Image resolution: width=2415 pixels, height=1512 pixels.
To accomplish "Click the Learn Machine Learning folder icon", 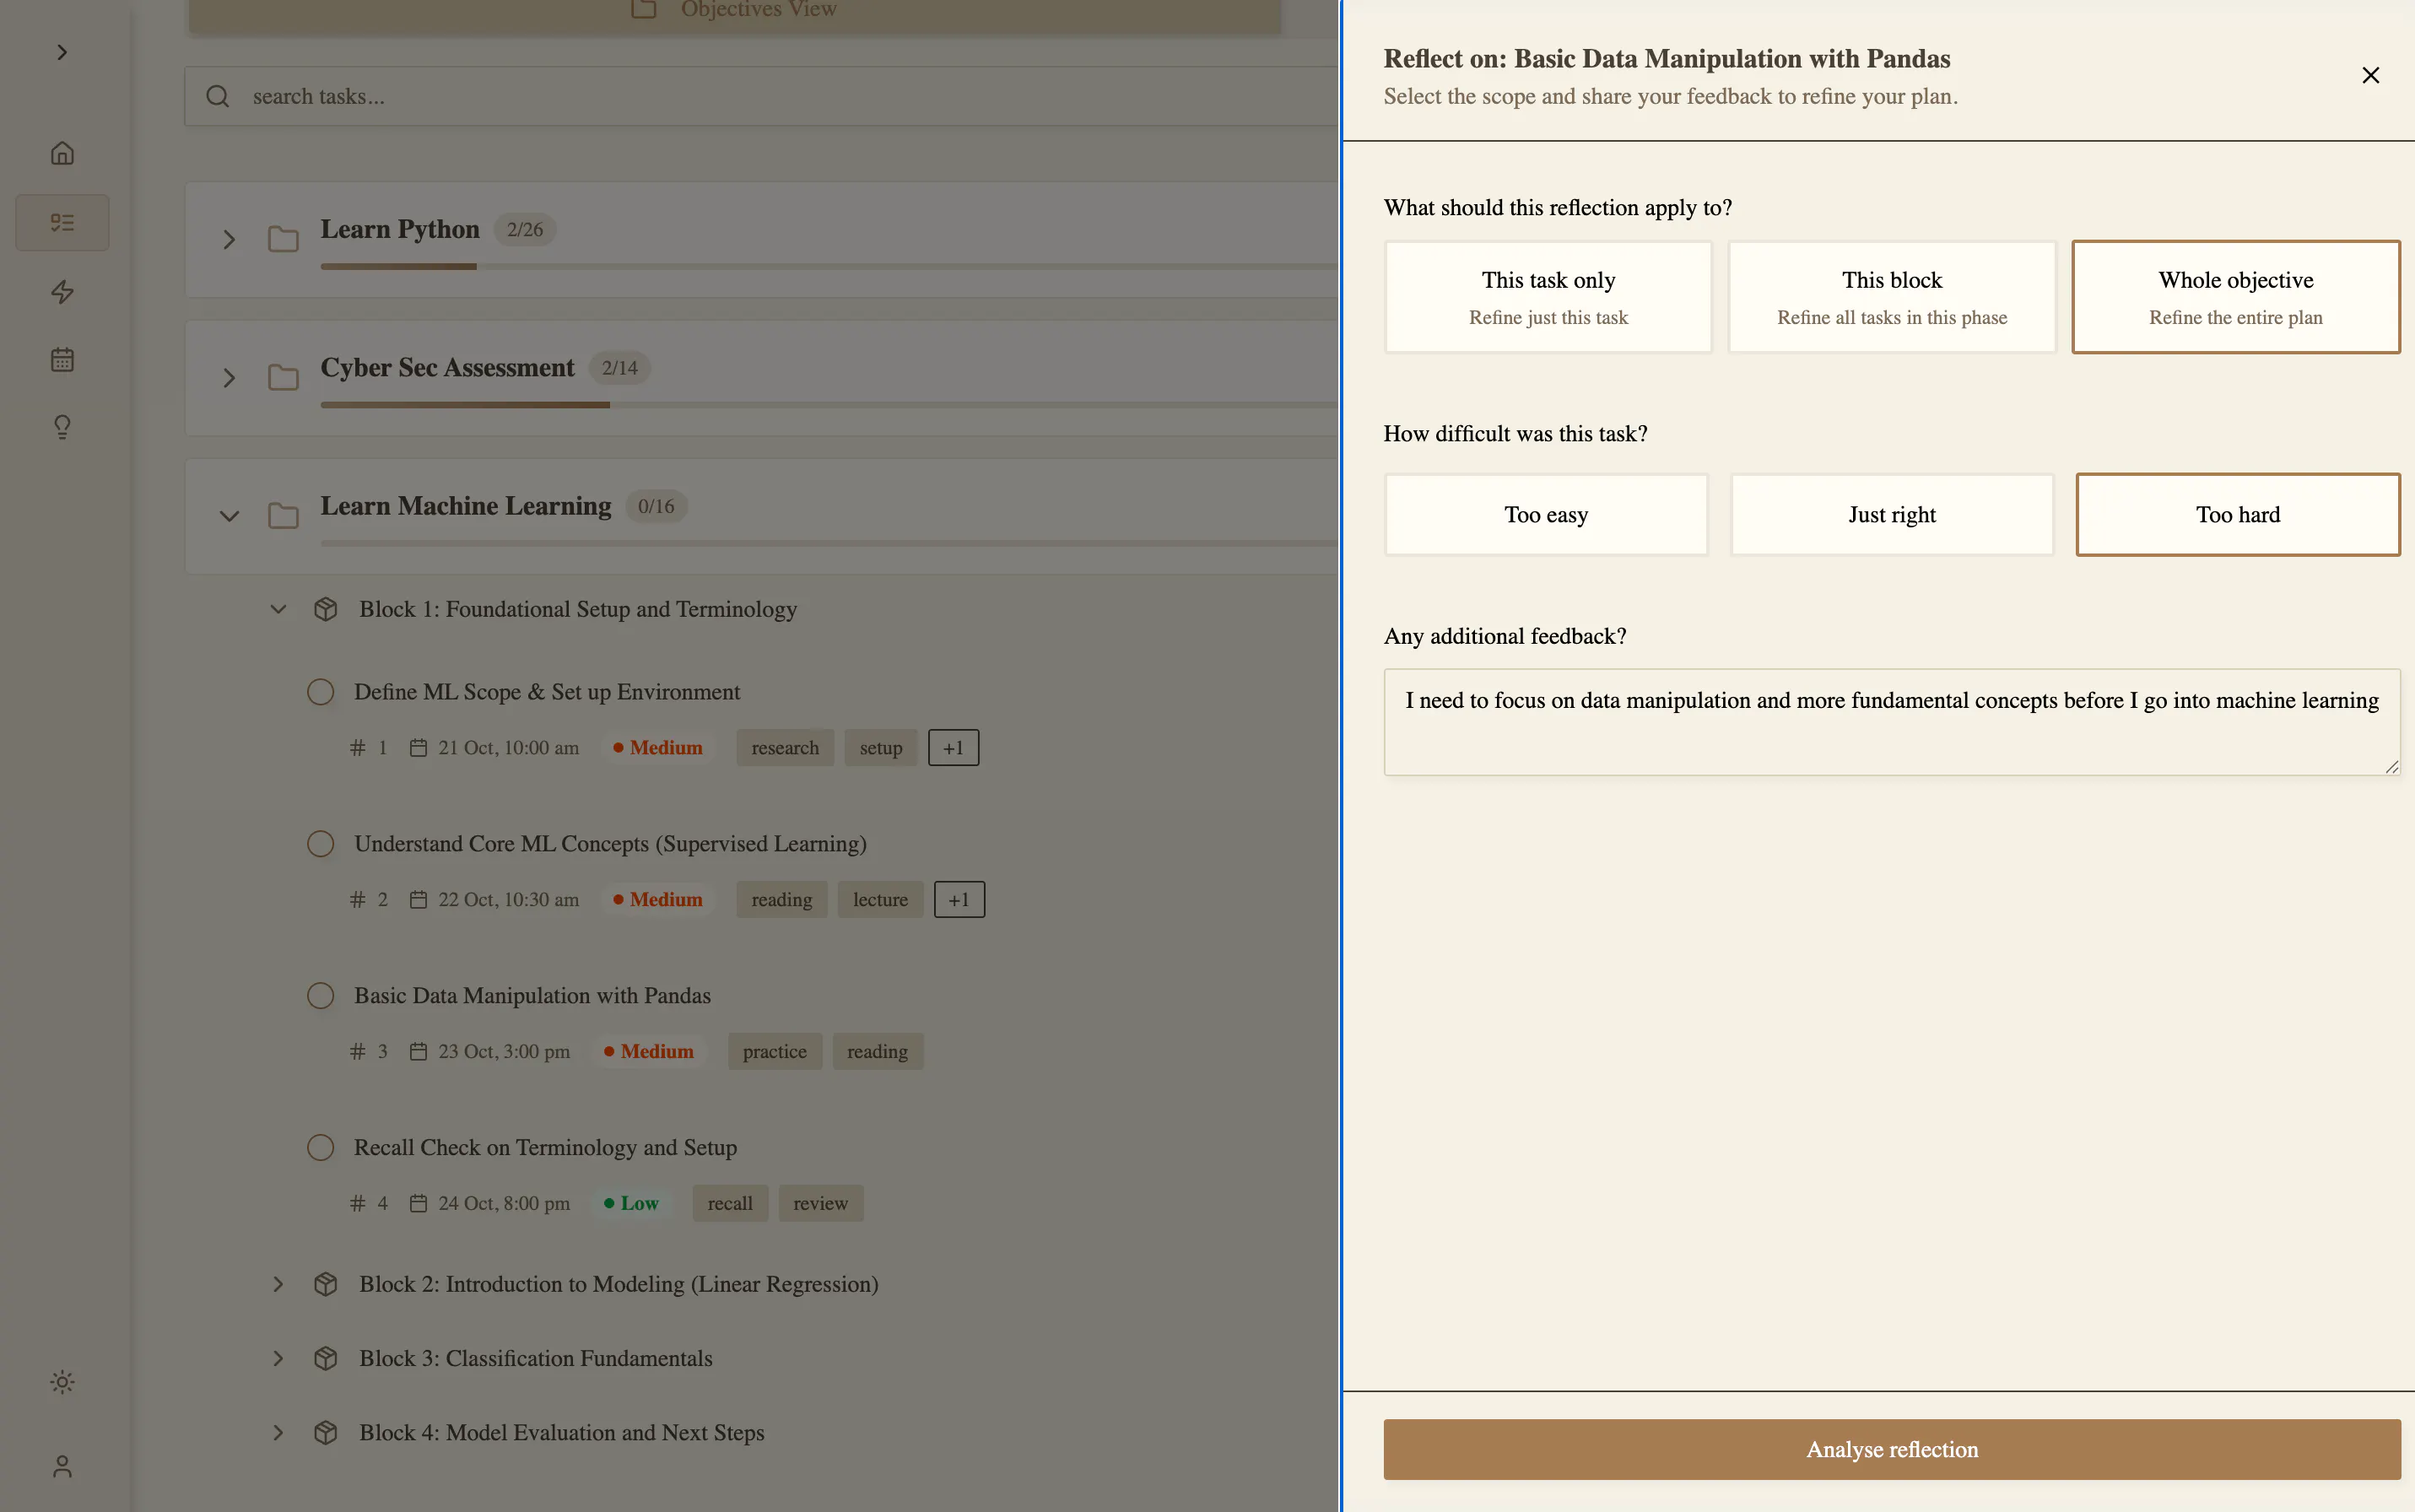I will point(283,516).
